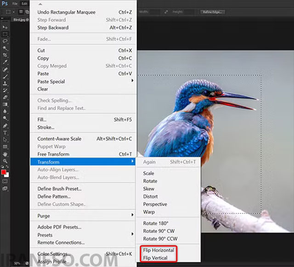Choose Rotate 90° CW
This screenshot has height=267, width=294.
click(x=159, y=231)
